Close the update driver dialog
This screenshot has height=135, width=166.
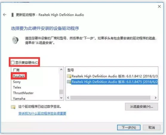pos(159,7)
